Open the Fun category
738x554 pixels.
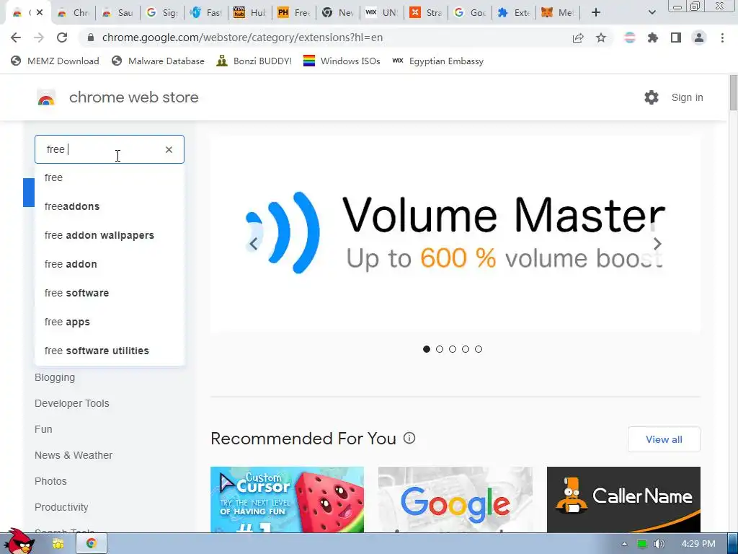(x=43, y=430)
